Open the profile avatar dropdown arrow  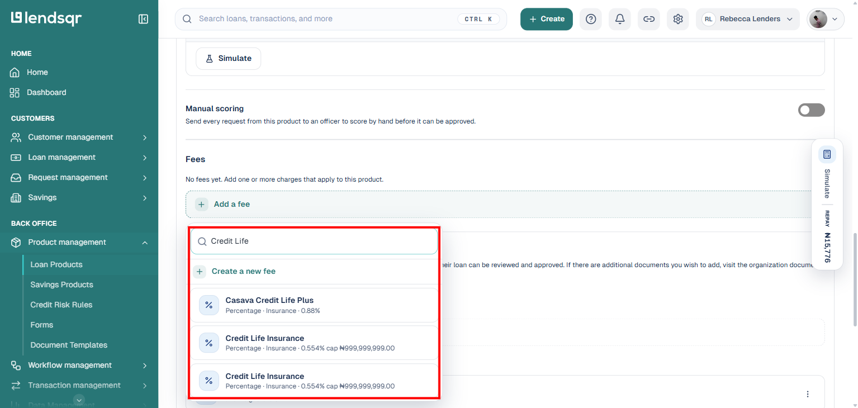[x=835, y=19]
